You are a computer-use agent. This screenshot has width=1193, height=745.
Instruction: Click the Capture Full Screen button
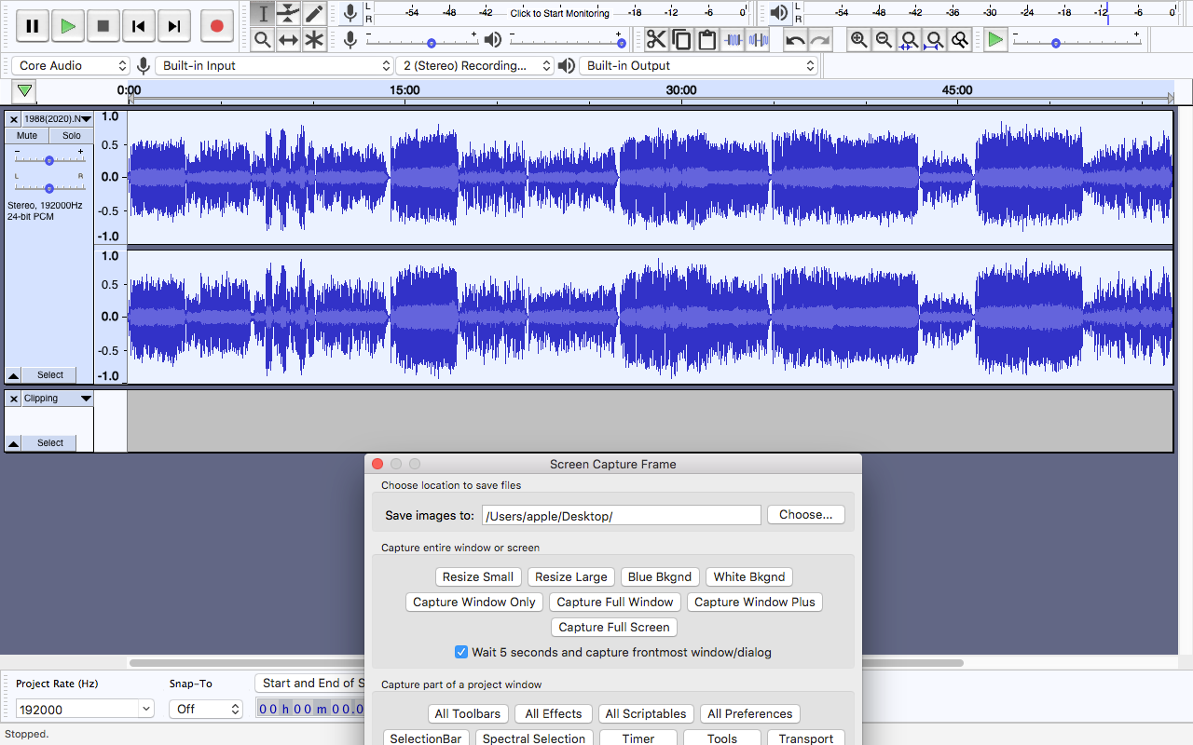pyautogui.click(x=614, y=627)
